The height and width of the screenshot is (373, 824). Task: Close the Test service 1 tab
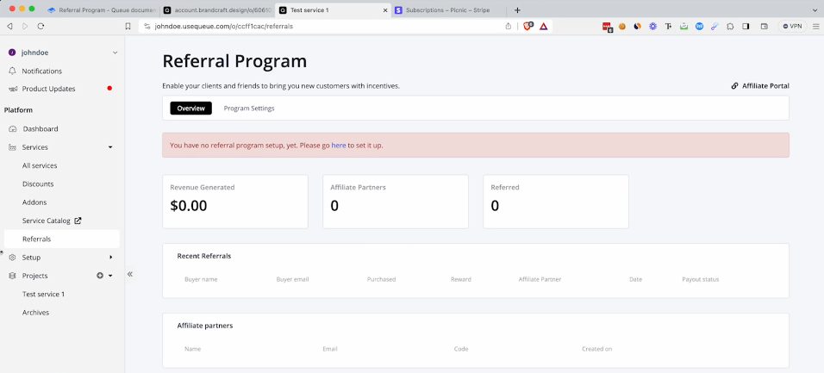384,10
